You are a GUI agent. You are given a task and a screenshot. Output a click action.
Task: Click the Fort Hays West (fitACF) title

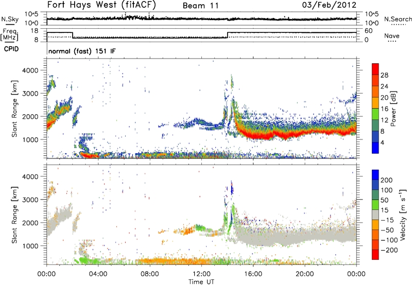point(101,5)
